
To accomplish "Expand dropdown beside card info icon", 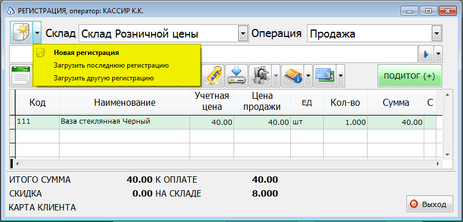I will [308, 76].
